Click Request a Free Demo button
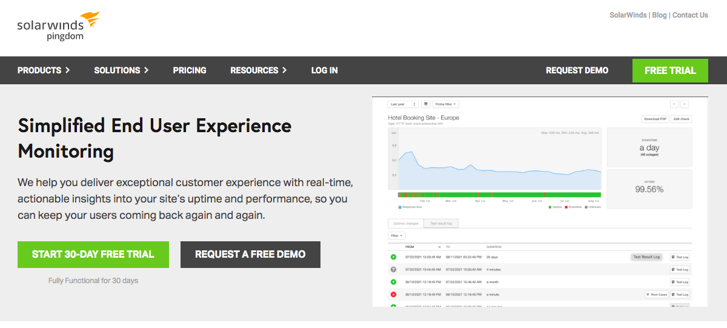 [x=250, y=255]
